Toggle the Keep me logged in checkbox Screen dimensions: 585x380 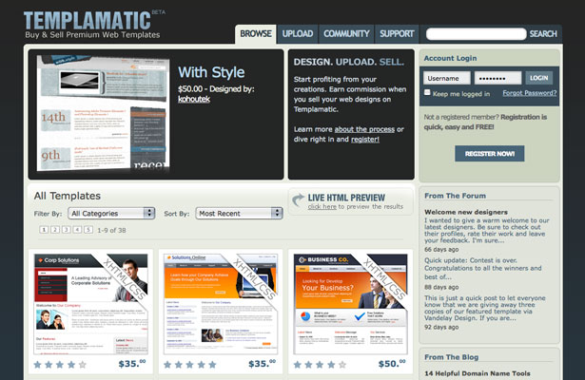pyautogui.click(x=427, y=92)
